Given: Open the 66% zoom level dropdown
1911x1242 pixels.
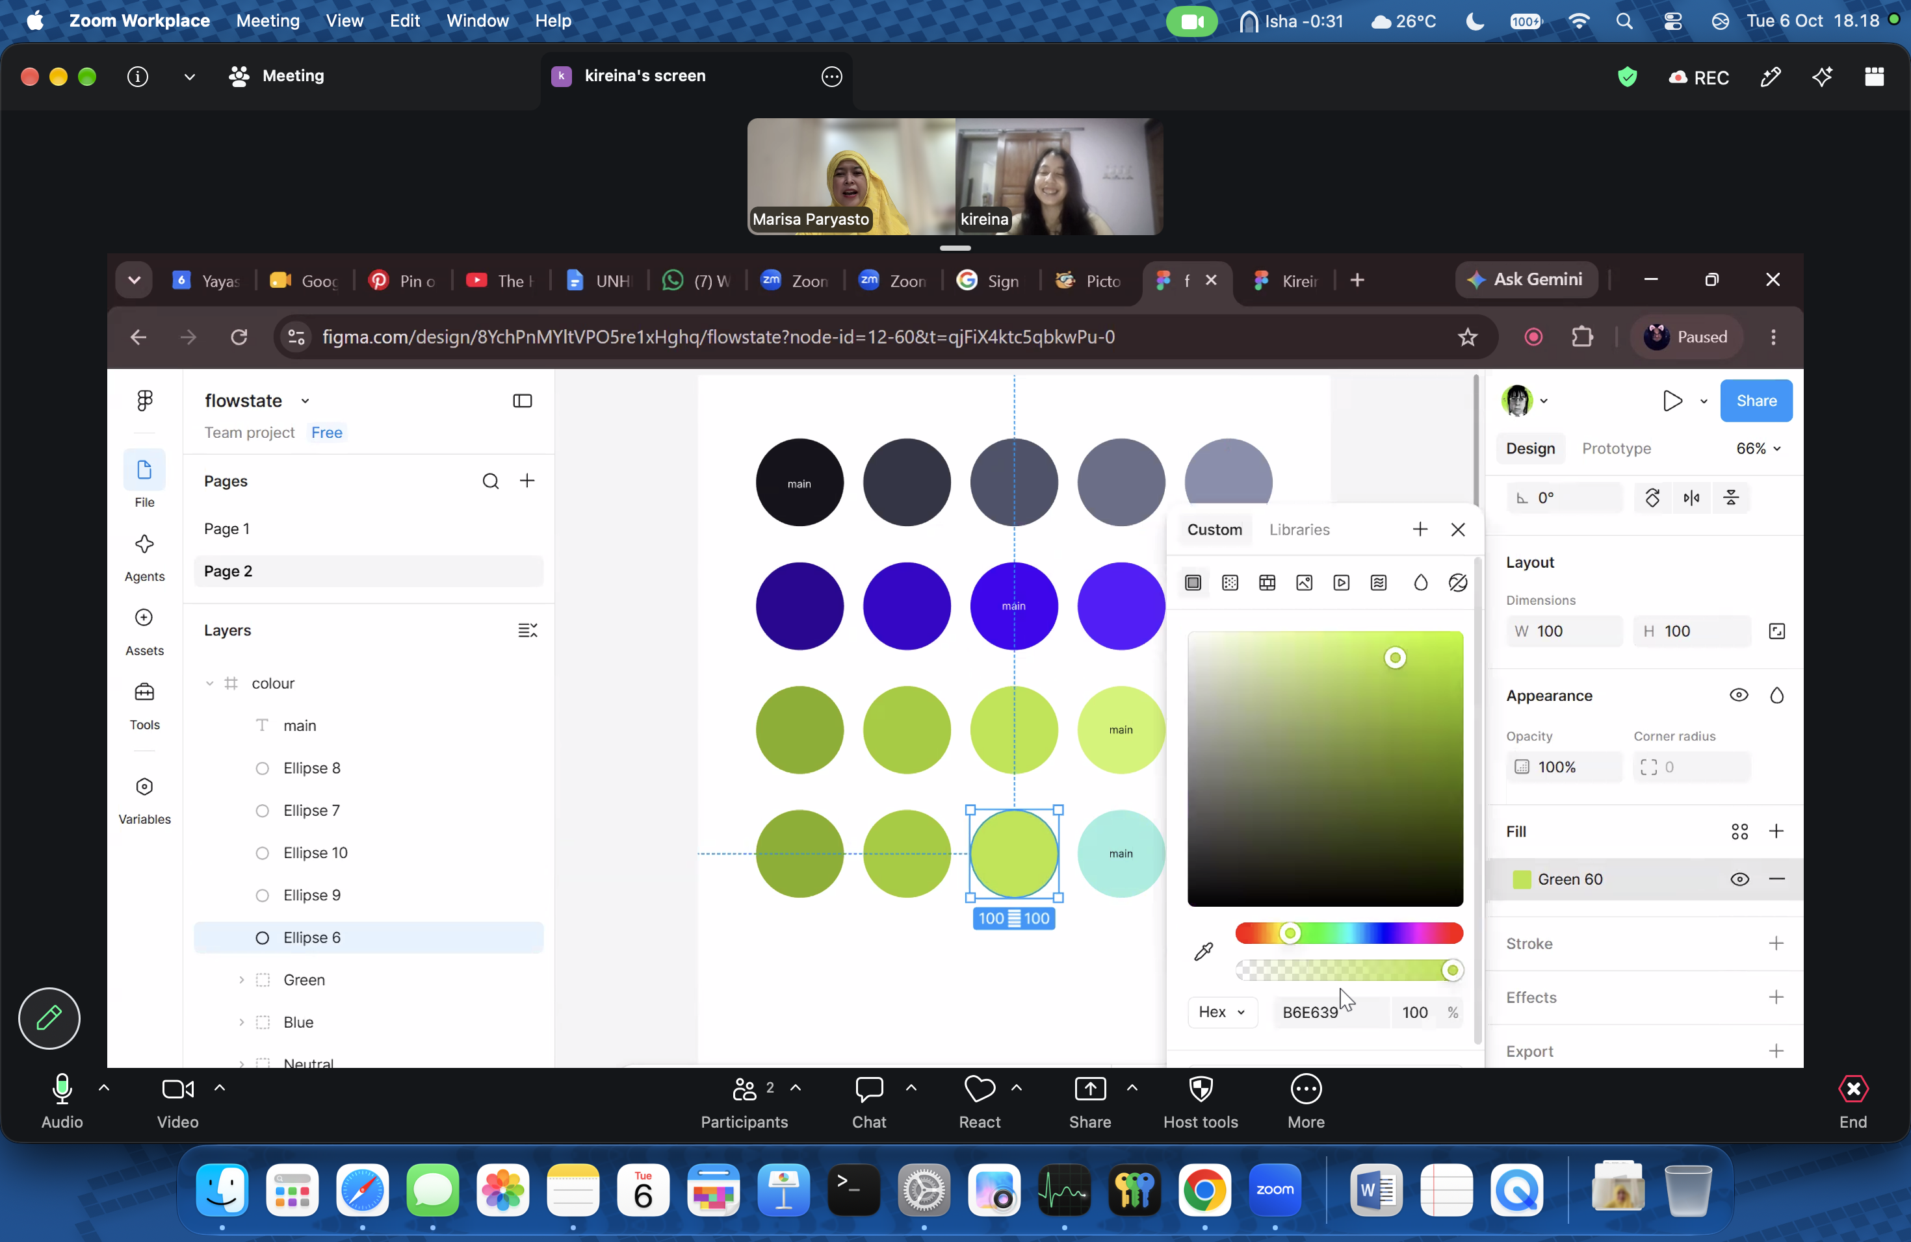Looking at the screenshot, I should coord(1758,448).
